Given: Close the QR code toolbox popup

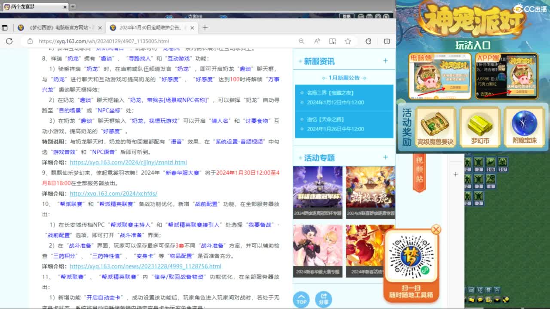Looking at the screenshot, I should coord(436,230).
